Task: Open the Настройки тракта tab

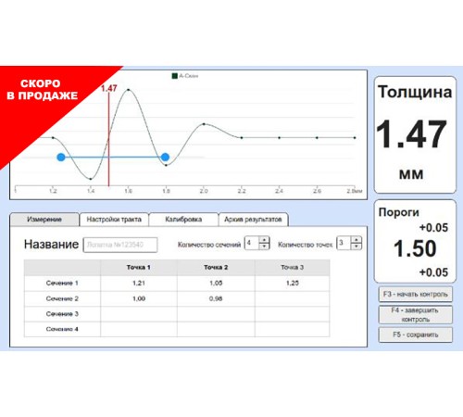Action: [114, 220]
